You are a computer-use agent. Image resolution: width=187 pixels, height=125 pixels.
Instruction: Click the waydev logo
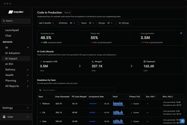pos(16,12)
